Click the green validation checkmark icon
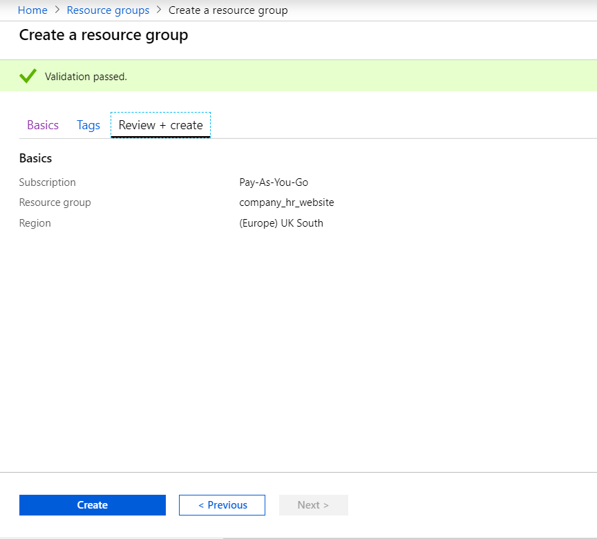This screenshot has height=539, width=597. [x=28, y=76]
